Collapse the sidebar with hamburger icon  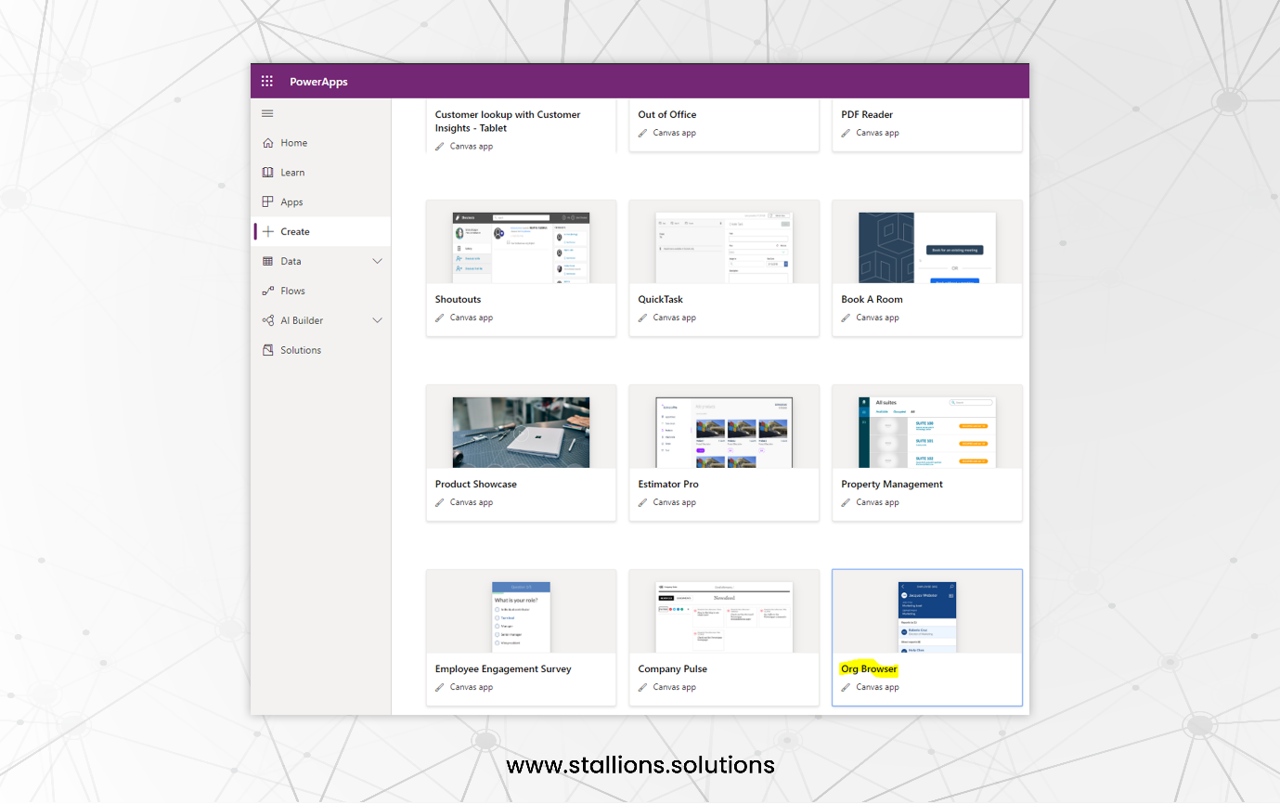pyautogui.click(x=267, y=113)
